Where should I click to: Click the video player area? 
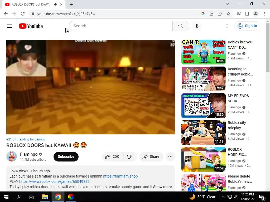pos(91,87)
